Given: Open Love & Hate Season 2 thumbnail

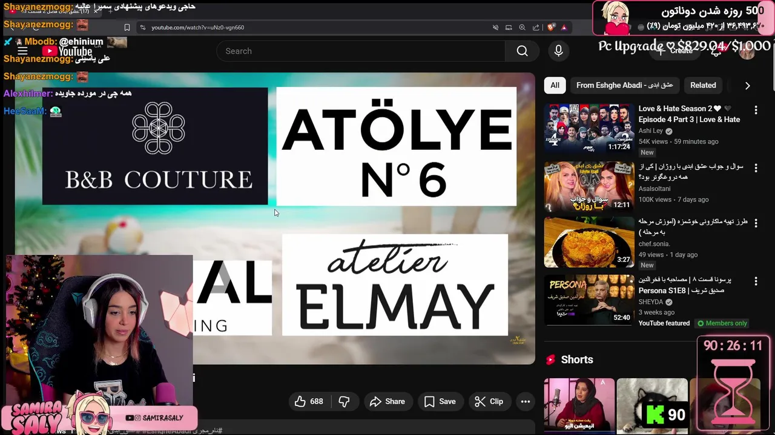Looking at the screenshot, I should pos(589,128).
